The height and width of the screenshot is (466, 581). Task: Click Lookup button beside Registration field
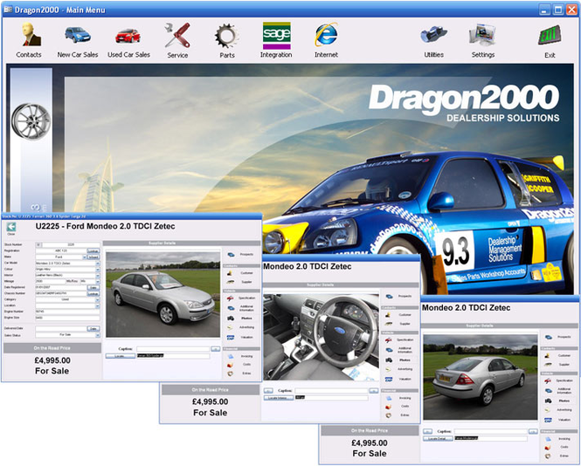pos(93,251)
